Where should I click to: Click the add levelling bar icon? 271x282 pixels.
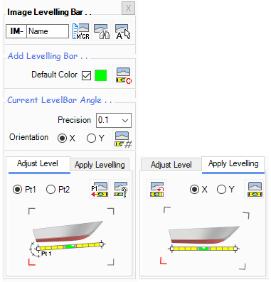pos(122,75)
